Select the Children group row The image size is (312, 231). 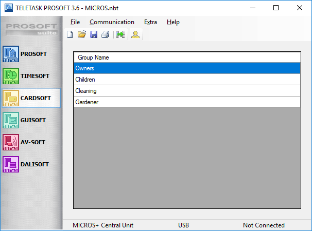click(187, 80)
